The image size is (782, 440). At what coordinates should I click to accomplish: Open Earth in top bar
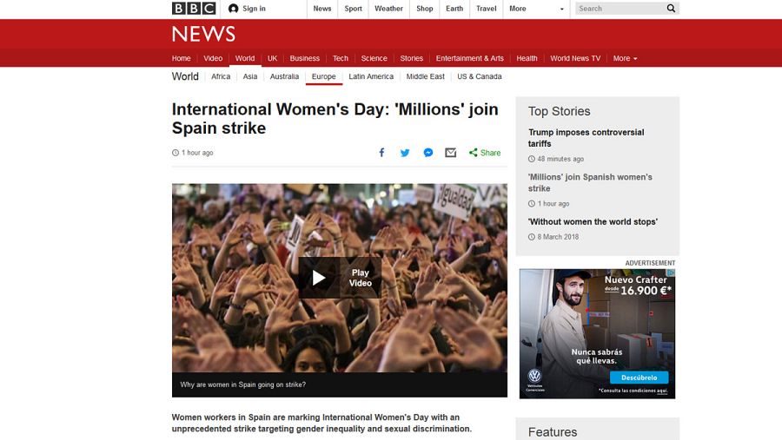pos(454,9)
